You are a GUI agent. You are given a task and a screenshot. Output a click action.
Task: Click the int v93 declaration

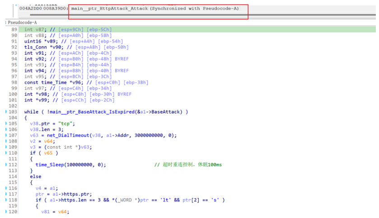[35, 65]
